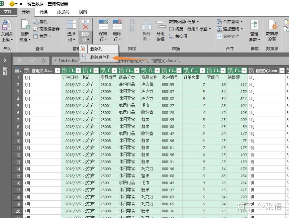Switch to the 视图 (View) tab
The image size is (289, 218).
click(83, 12)
